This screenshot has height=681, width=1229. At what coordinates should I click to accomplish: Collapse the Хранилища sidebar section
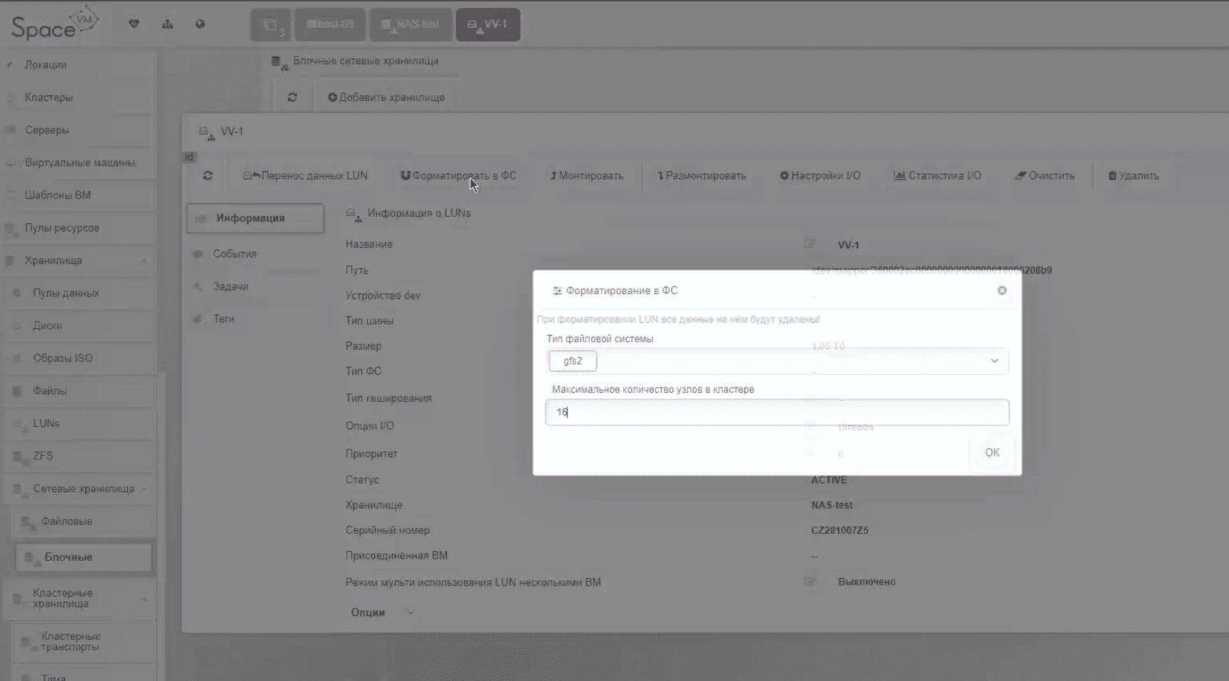[144, 261]
